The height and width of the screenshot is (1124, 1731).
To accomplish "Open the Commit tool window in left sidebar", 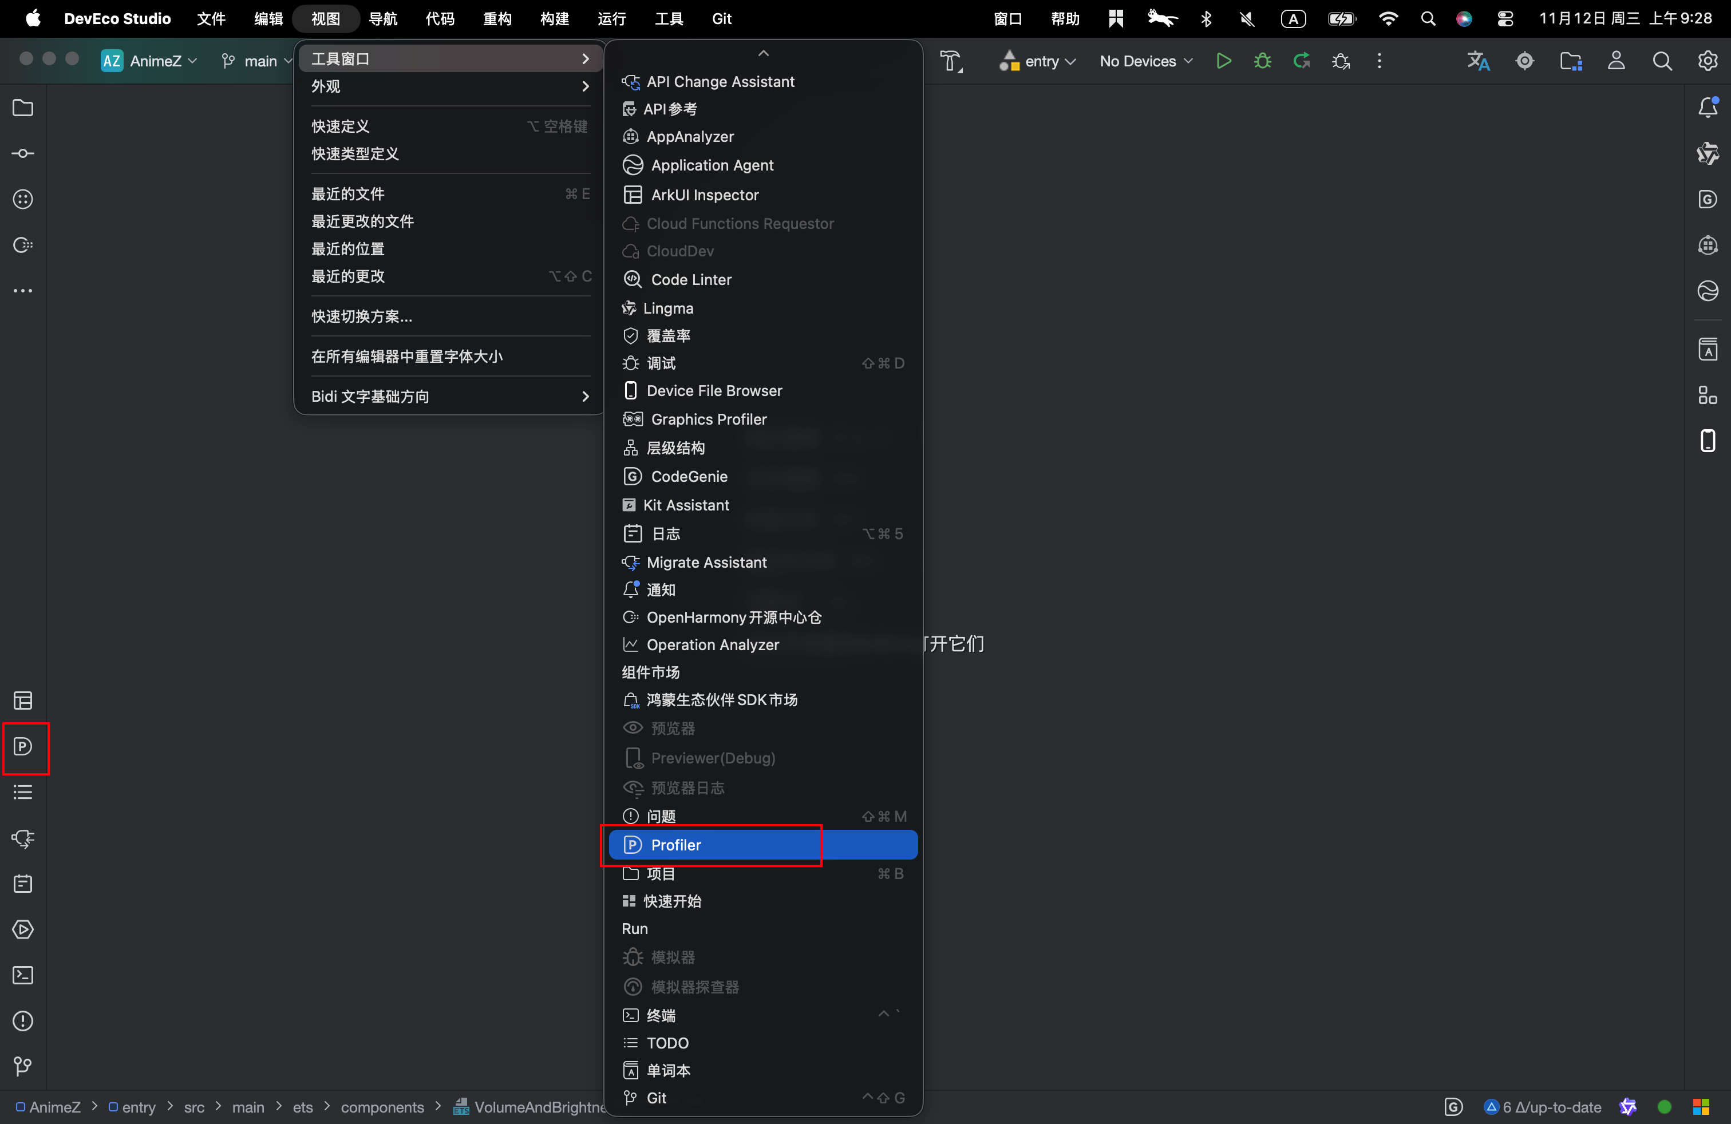I will tap(23, 153).
